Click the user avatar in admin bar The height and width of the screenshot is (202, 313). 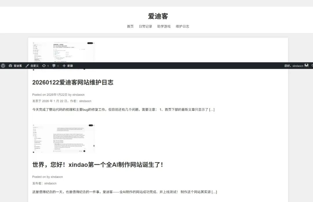coord(306,66)
